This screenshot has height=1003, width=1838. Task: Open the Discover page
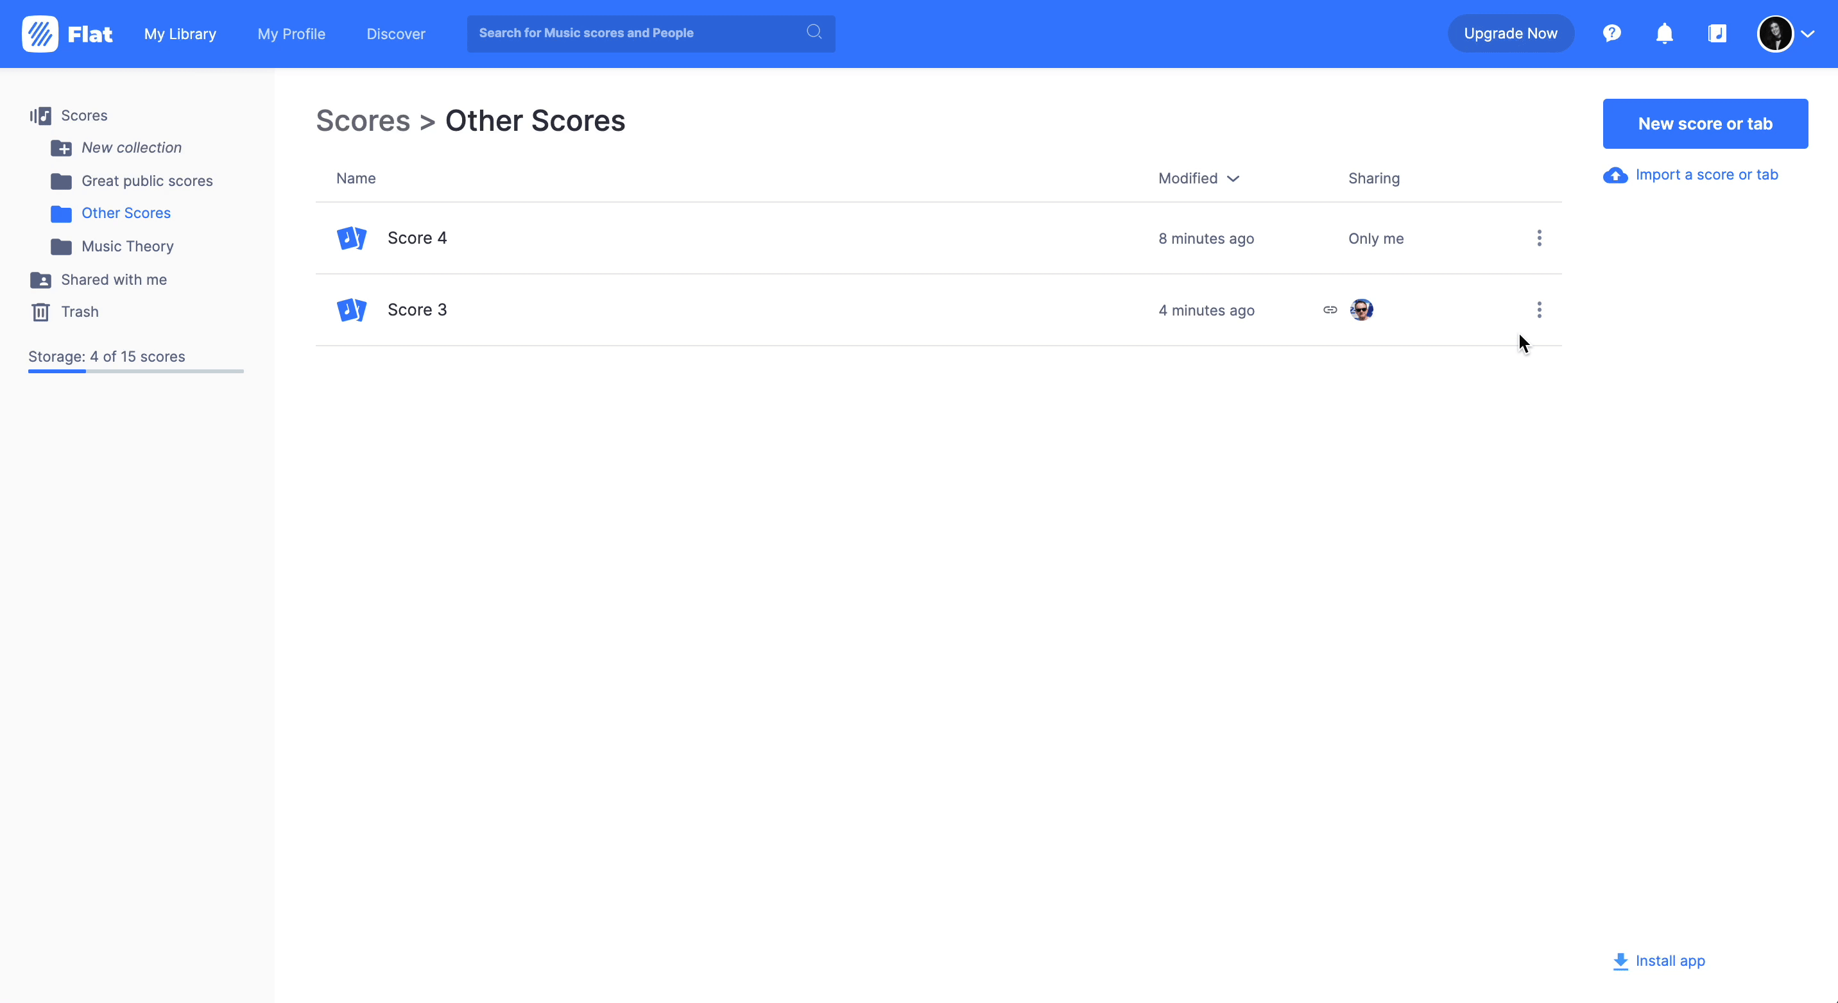395,33
